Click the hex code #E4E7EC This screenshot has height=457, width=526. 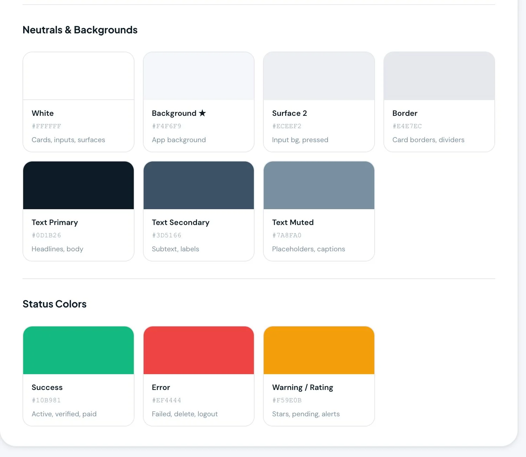(407, 126)
